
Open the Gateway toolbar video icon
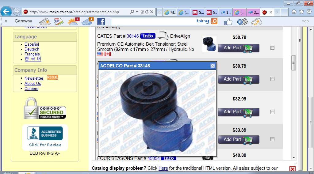coord(243,21)
